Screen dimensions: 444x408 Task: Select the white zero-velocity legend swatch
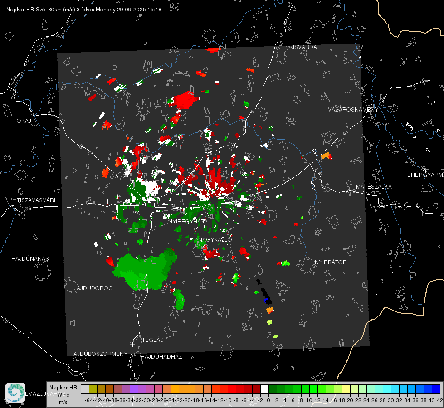pyautogui.click(x=264, y=389)
